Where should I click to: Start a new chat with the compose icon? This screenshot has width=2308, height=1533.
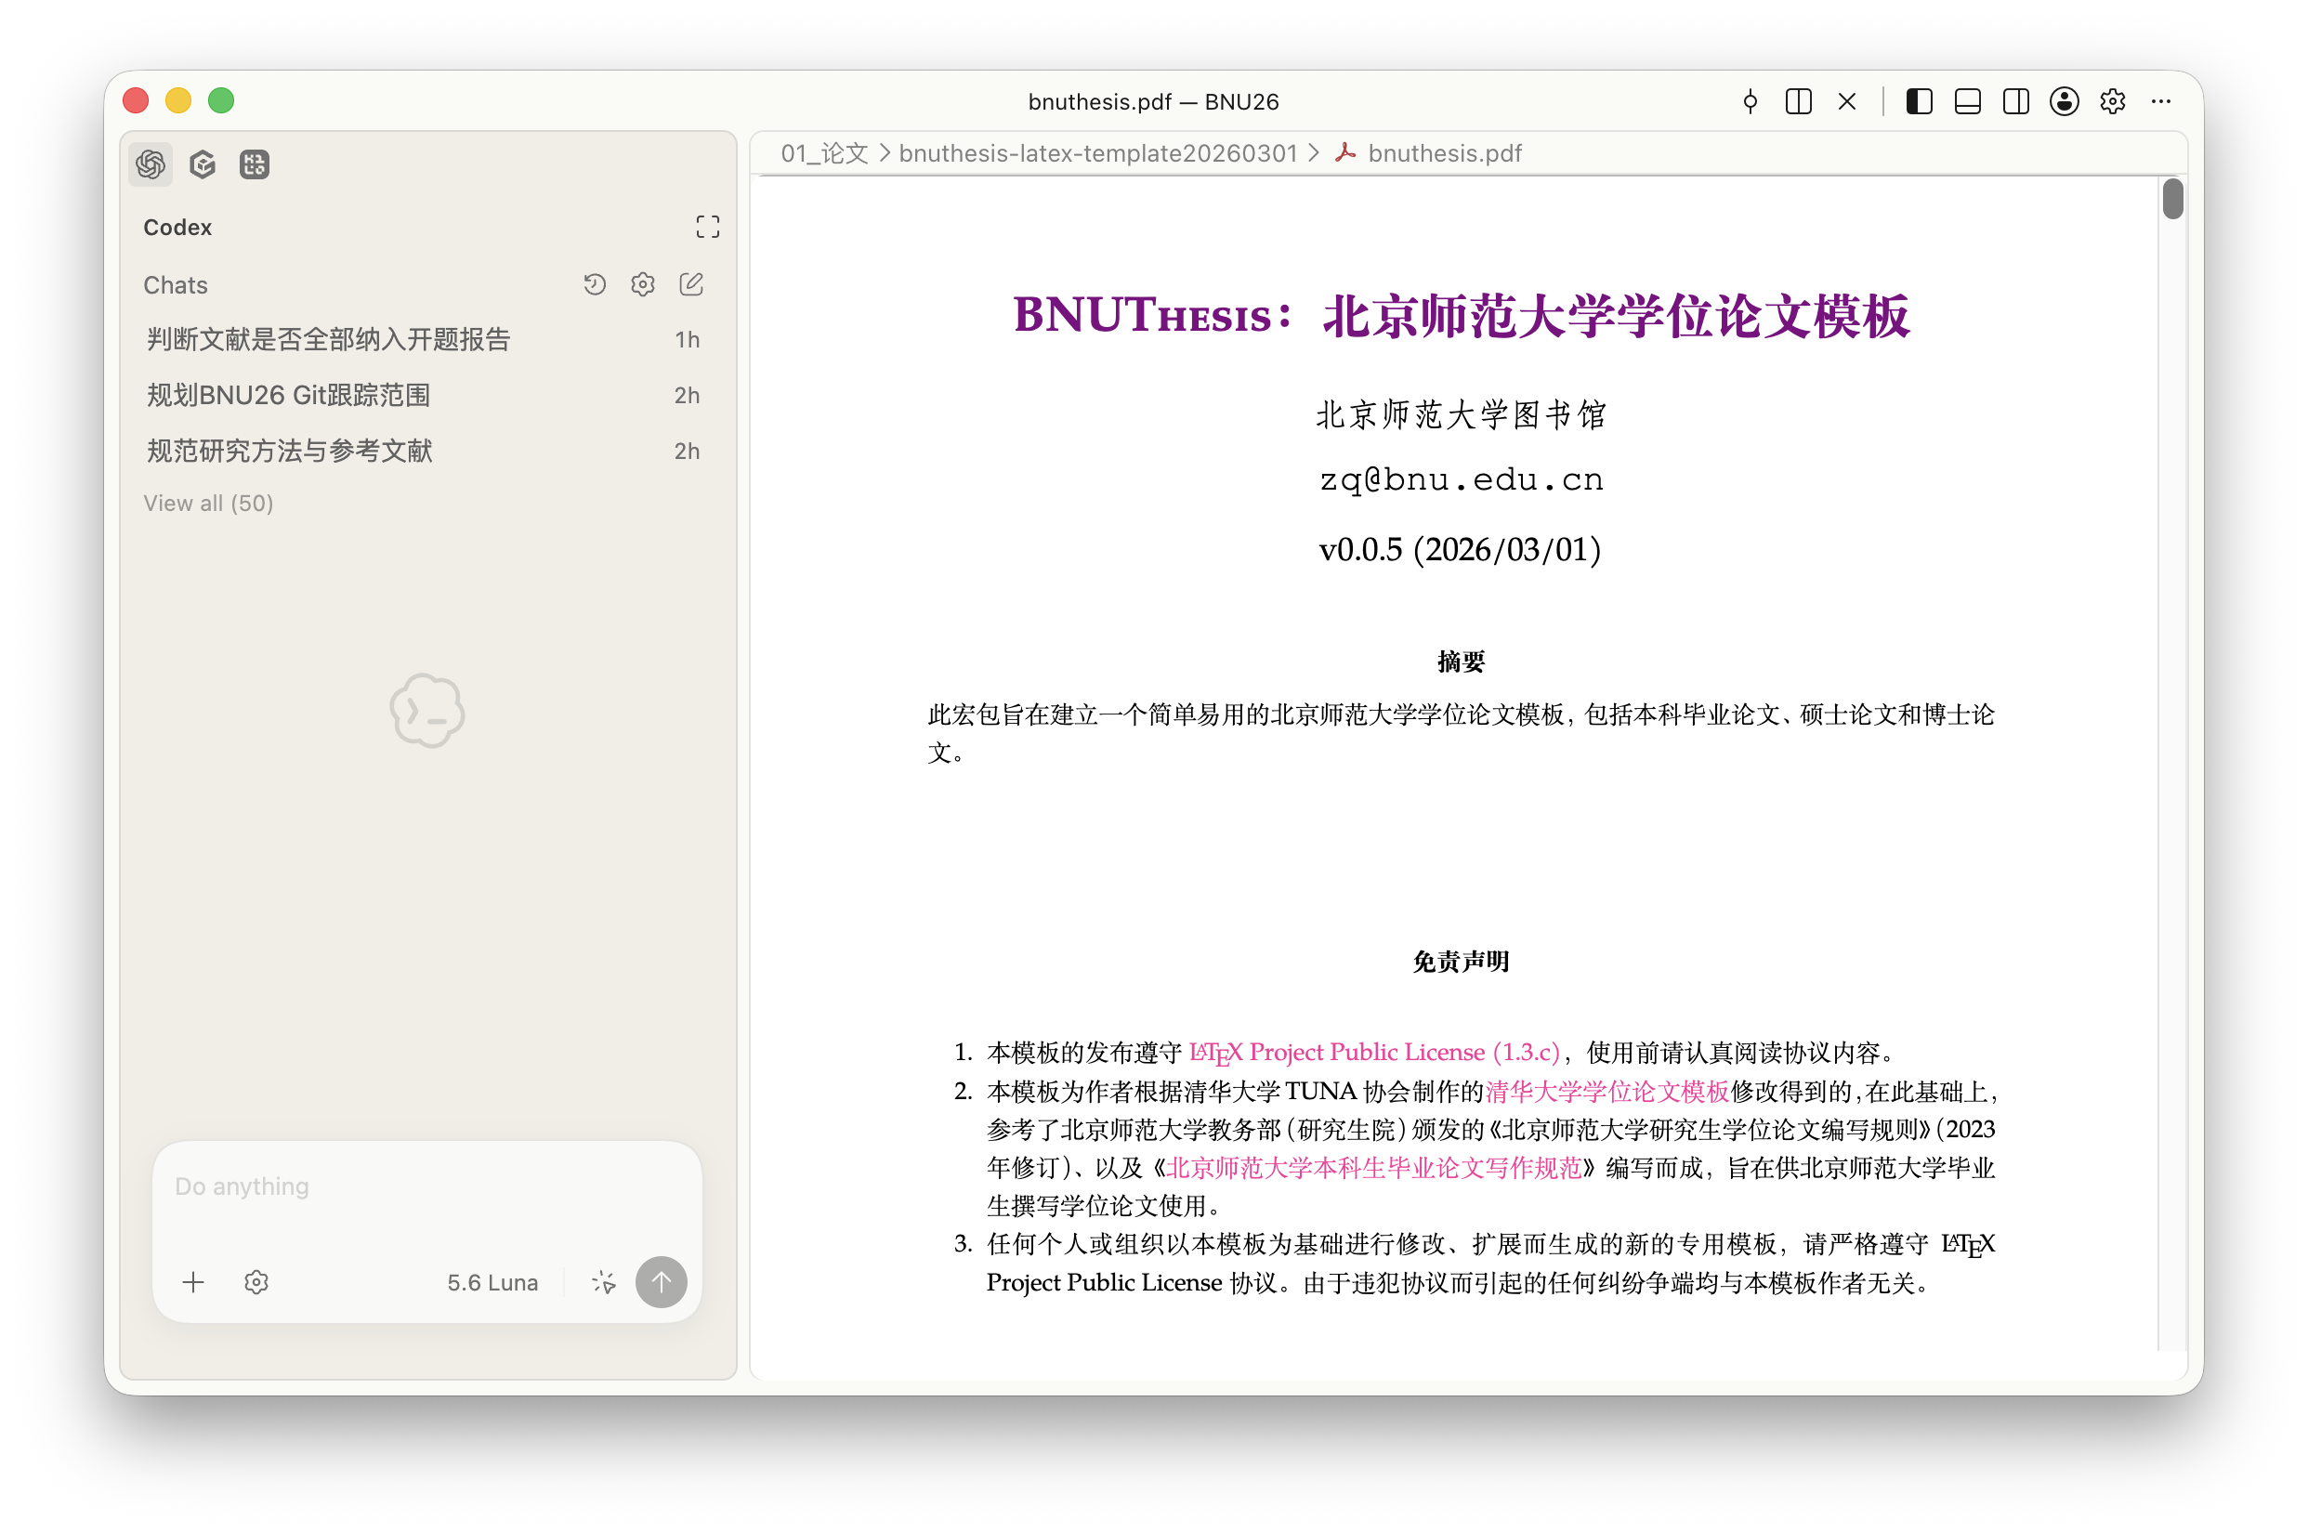pyautogui.click(x=691, y=284)
